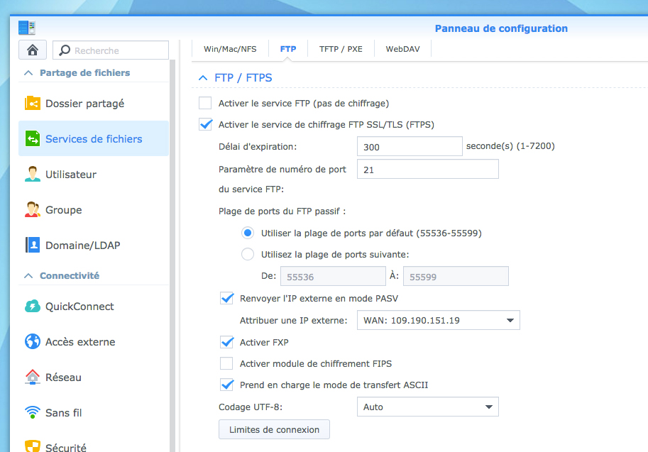Open the Sans fil wifi icon
The height and width of the screenshot is (452, 648).
click(x=33, y=413)
